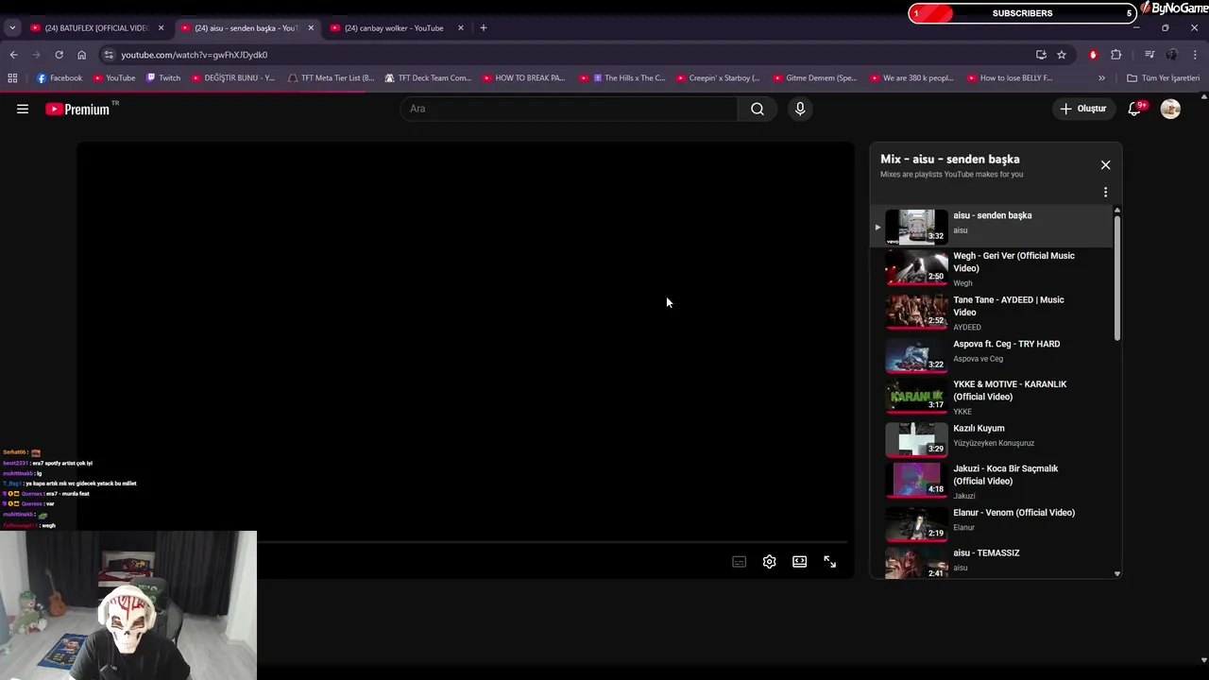The height and width of the screenshot is (680, 1209).
Task: Open Twitch bookmark
Action: click(162, 78)
